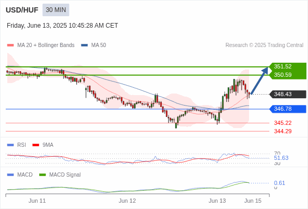Click the MACD value 0.61

pyautogui.click(x=279, y=183)
